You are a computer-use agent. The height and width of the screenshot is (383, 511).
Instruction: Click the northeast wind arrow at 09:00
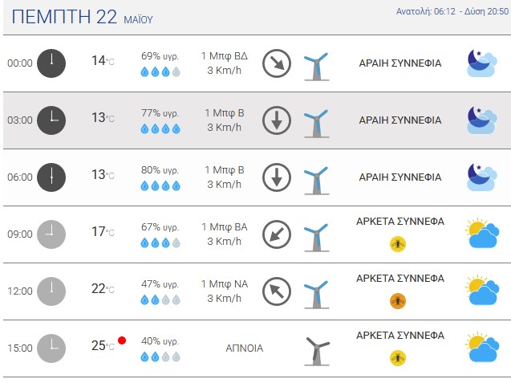(x=277, y=234)
